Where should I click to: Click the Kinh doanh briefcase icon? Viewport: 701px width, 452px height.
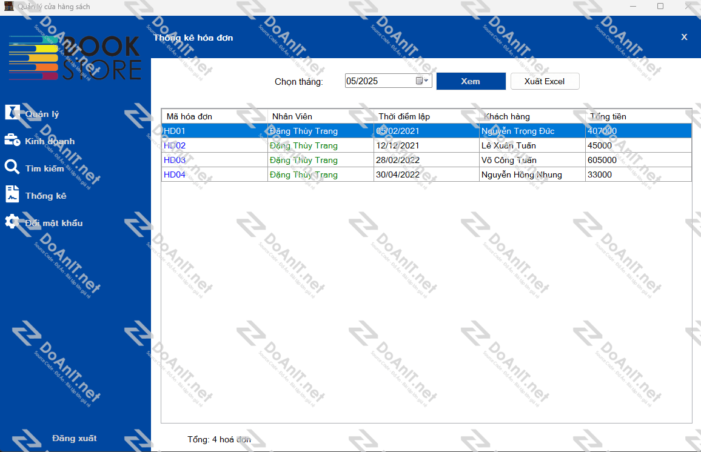12,140
